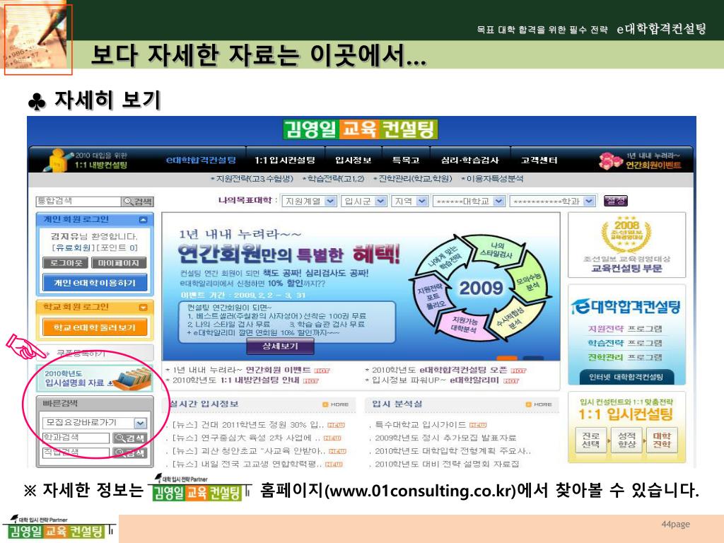Click the 통합검색 input field
The width and height of the screenshot is (724, 543).
(x=78, y=202)
